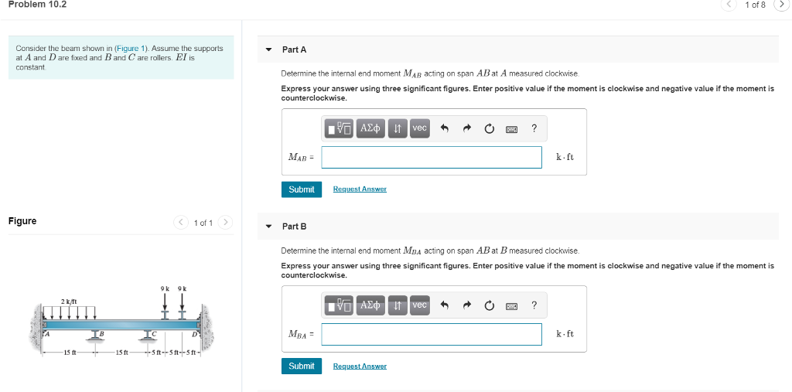This screenshot has width=792, height=392.
Task: Click the vec button in Part A toolbar
Action: (420, 128)
